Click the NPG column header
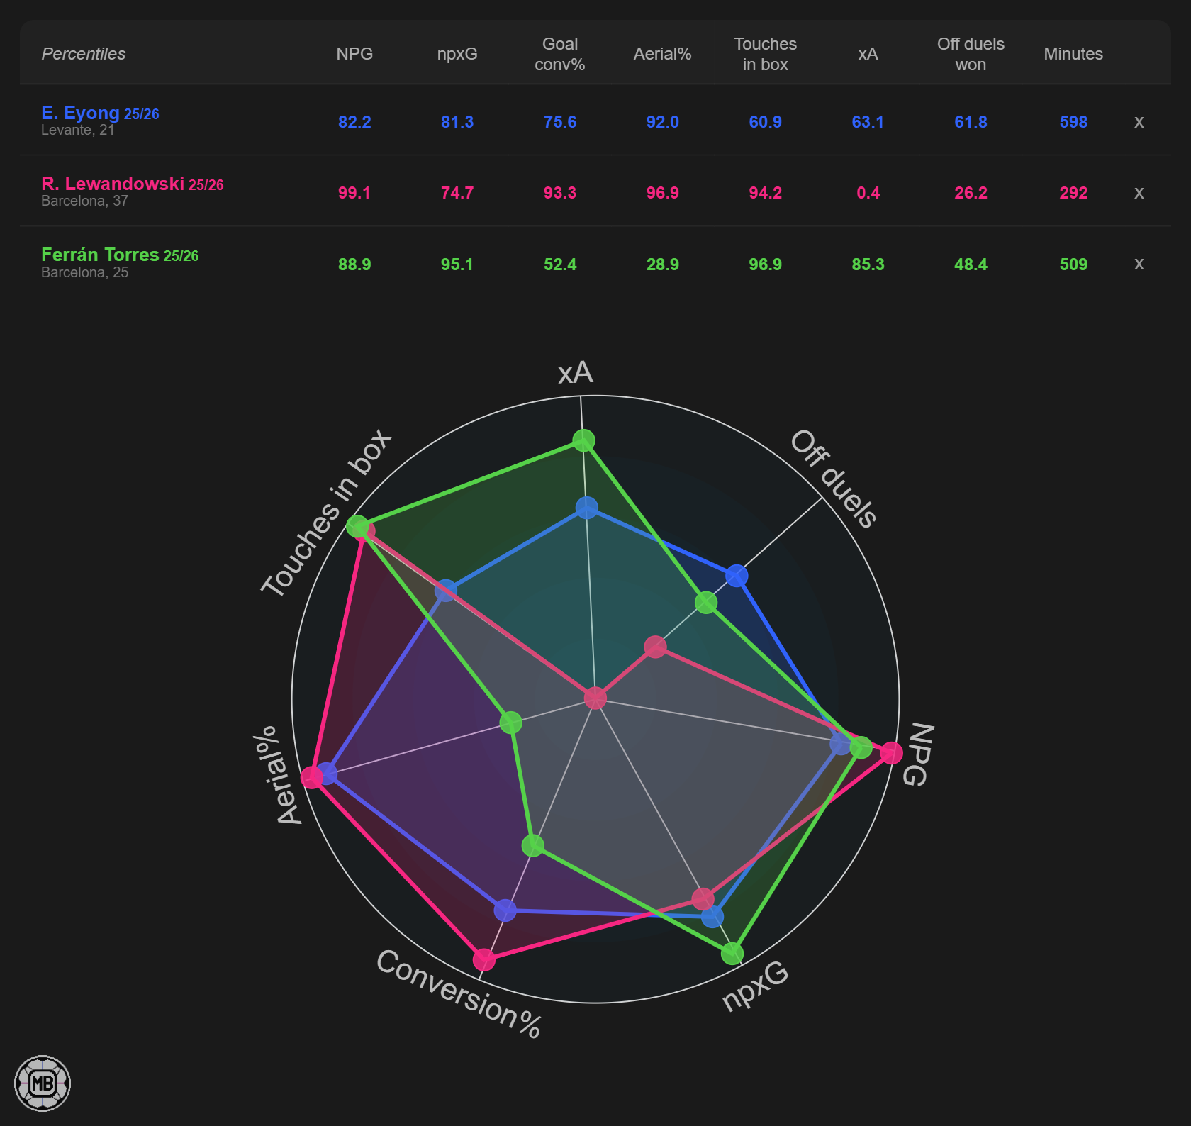The height and width of the screenshot is (1126, 1191). (x=354, y=54)
